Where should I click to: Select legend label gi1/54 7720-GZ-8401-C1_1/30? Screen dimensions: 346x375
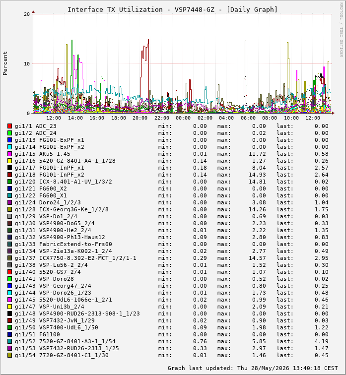pos(62,355)
